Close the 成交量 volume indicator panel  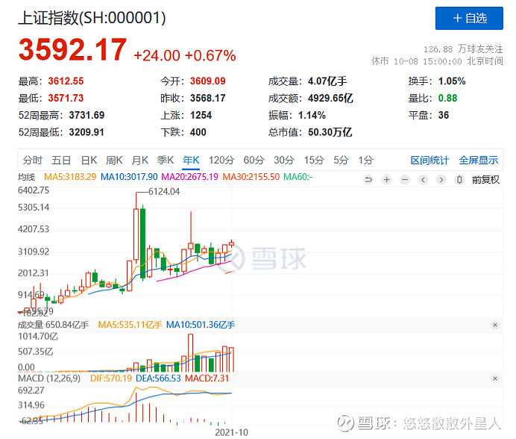tap(494, 325)
